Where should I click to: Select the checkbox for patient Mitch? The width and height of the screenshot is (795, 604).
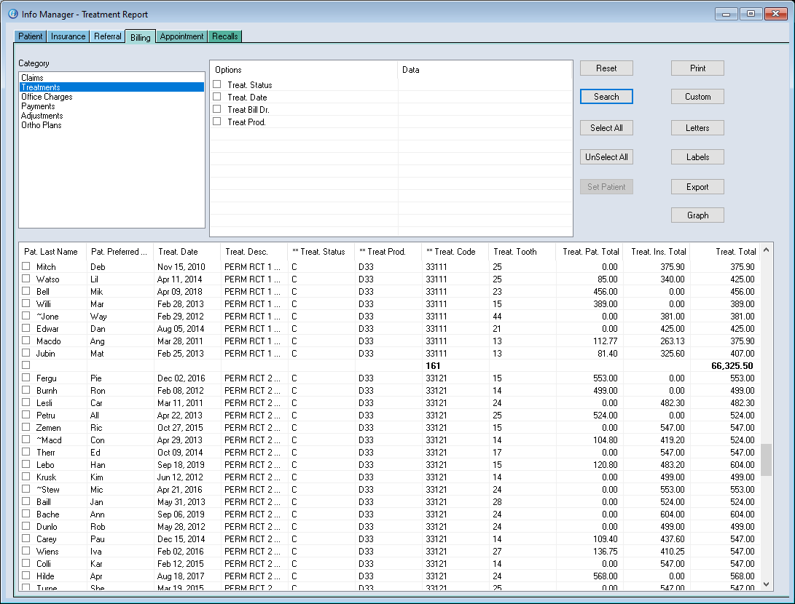click(x=26, y=266)
